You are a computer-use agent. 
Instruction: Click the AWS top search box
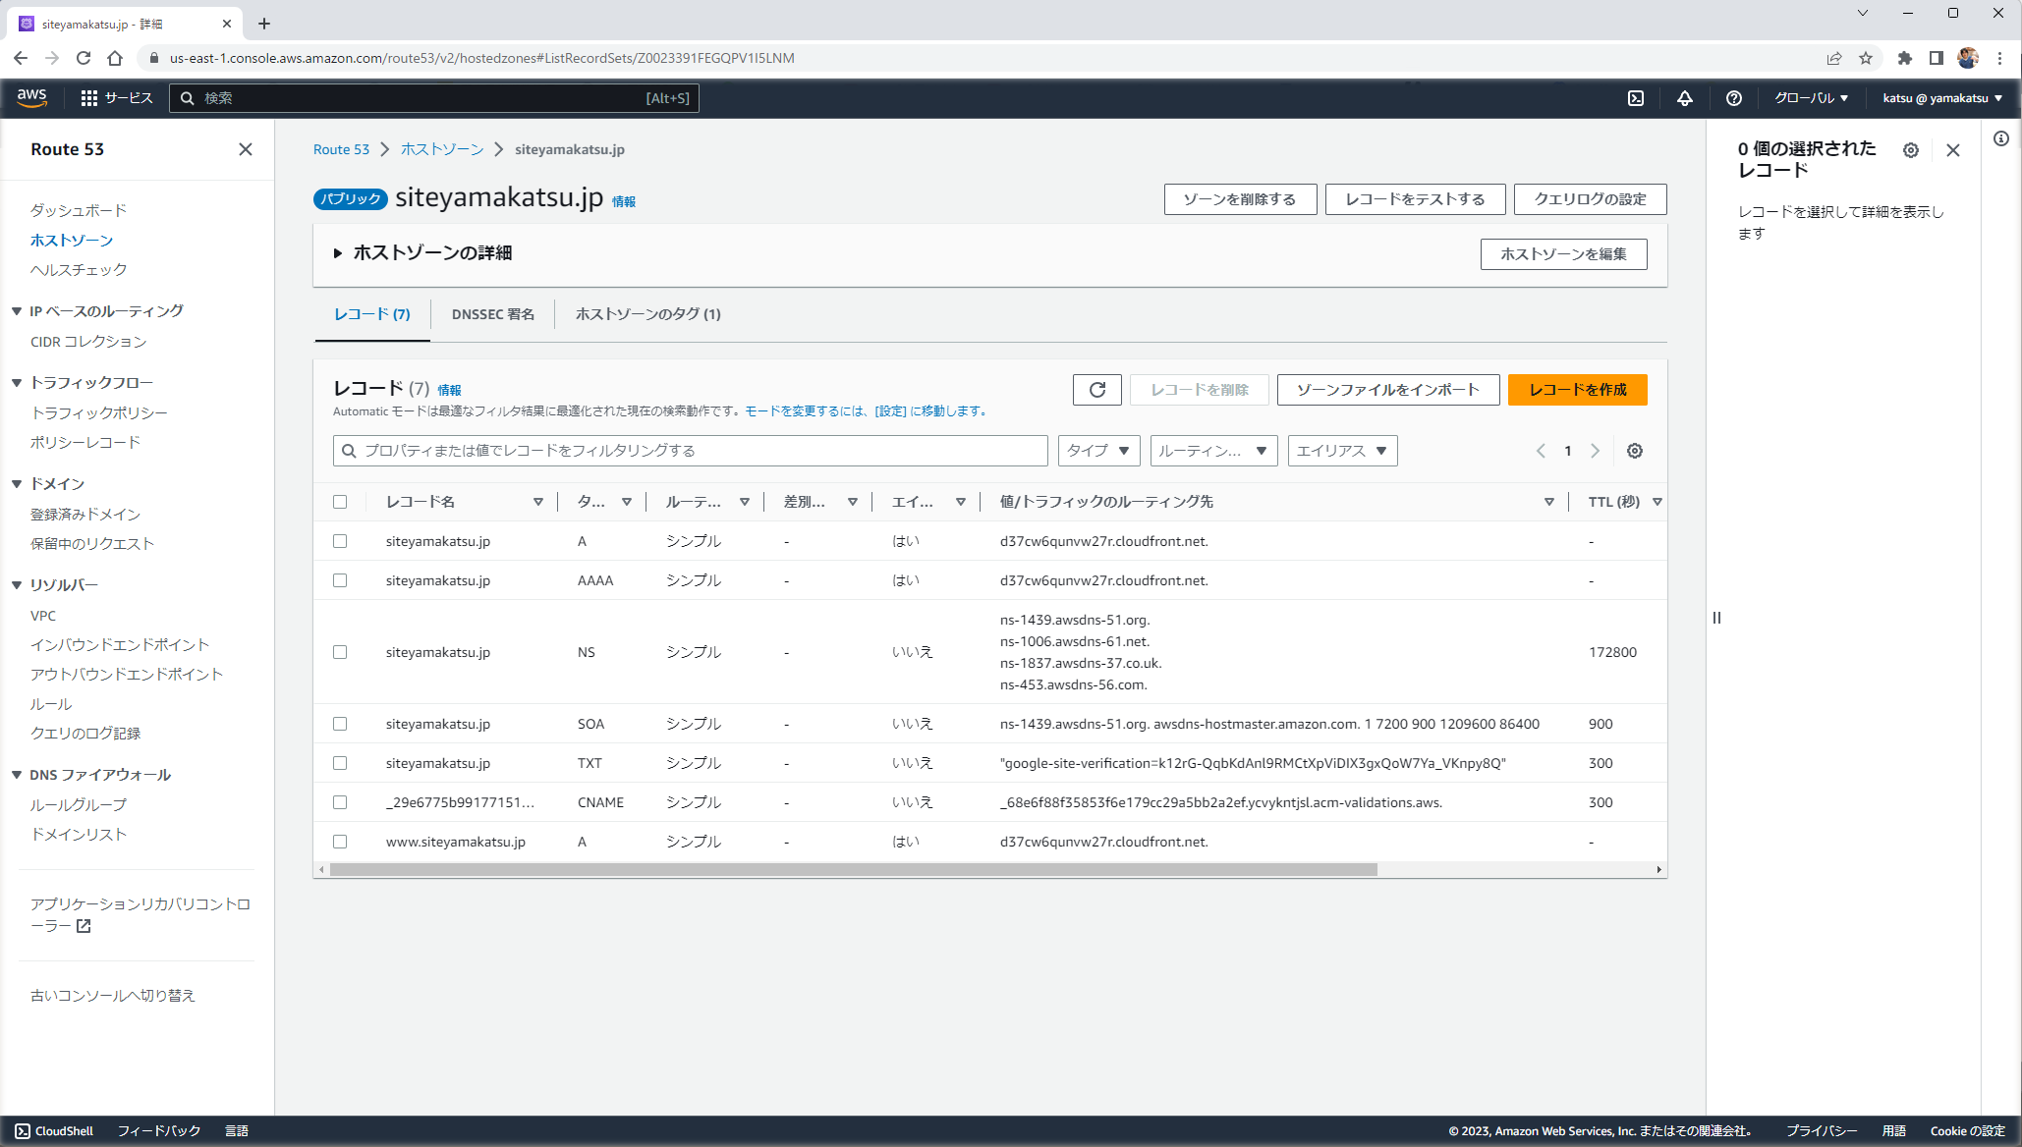pyautogui.click(x=434, y=98)
